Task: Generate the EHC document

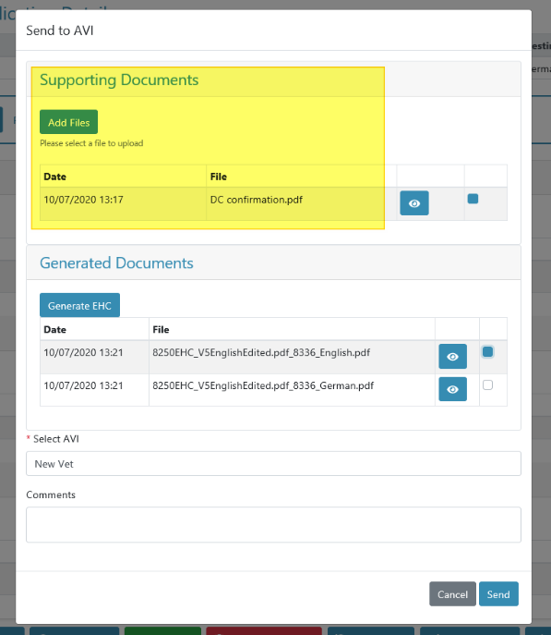Action: coord(79,305)
